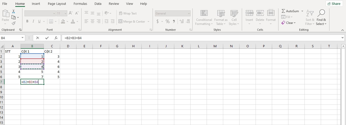This screenshot has height=125, width=346.
Task: Open Cell Styles gallery
Action: tap(234, 18)
